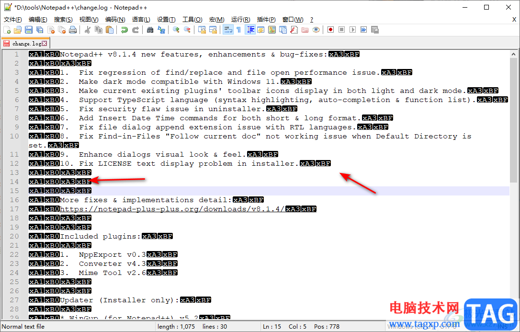Toggle synchronized horizontal scrolling
The image size is (520, 332).
tap(213, 30)
